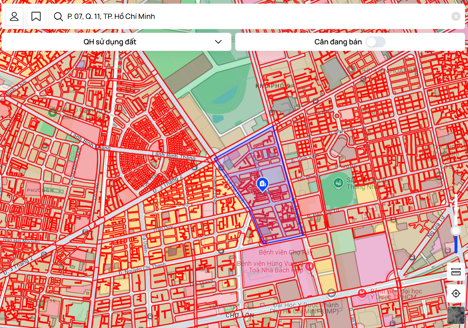This screenshot has width=468, height=328.
Task: Click the locate my position target button
Action: click(x=456, y=293)
